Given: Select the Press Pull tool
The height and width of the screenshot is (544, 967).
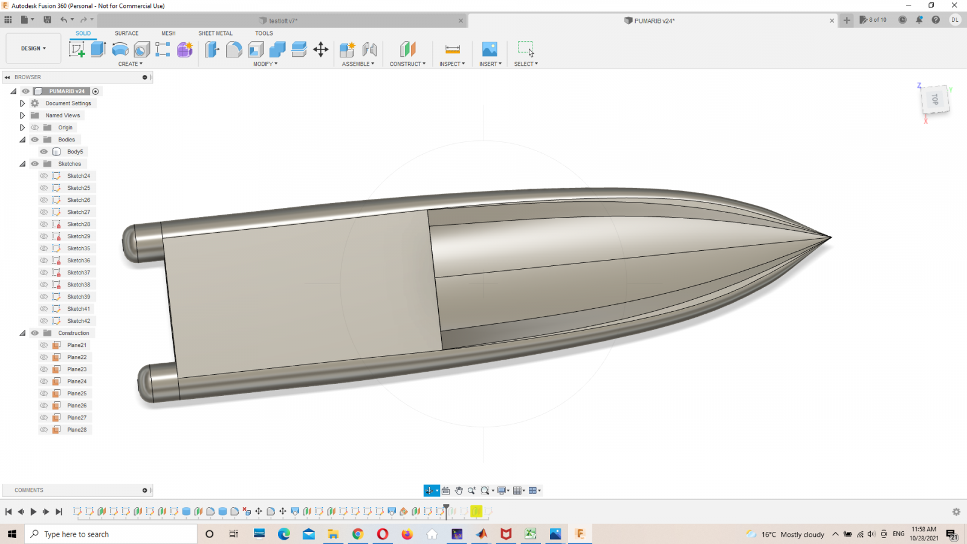Looking at the screenshot, I should pos(212,50).
